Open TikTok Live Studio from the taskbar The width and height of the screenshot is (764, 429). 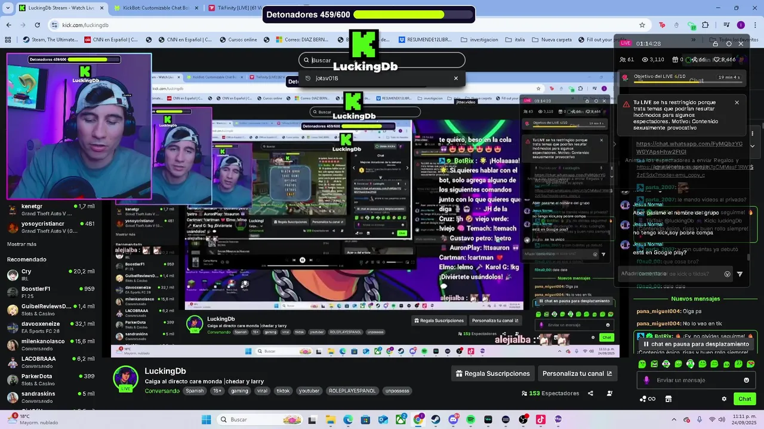pyautogui.click(x=541, y=419)
